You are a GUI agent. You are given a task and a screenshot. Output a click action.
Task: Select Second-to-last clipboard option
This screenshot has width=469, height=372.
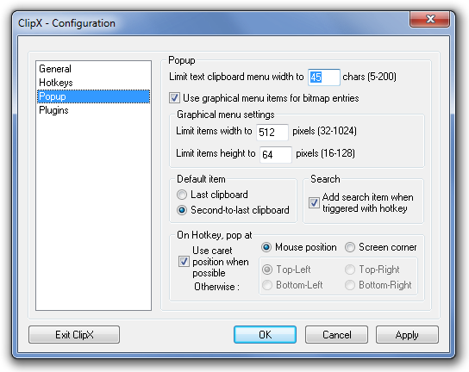[182, 210]
